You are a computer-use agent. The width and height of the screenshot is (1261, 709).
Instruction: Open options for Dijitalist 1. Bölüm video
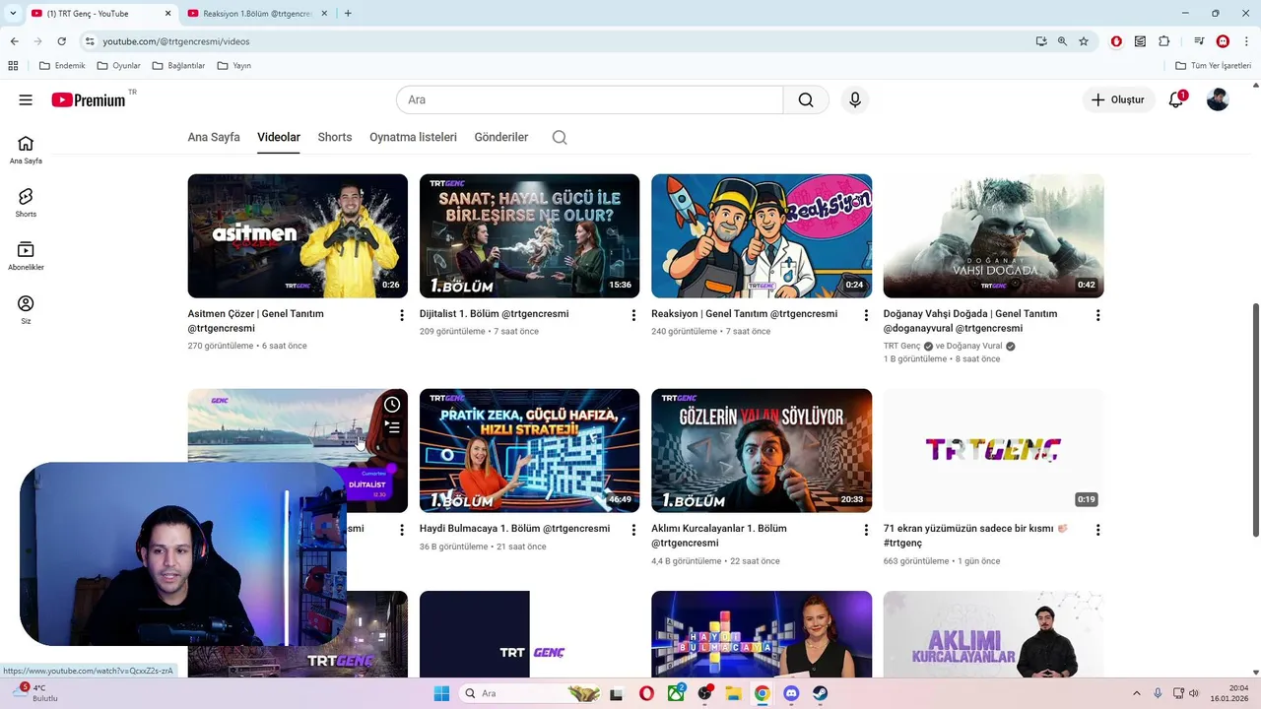click(633, 315)
